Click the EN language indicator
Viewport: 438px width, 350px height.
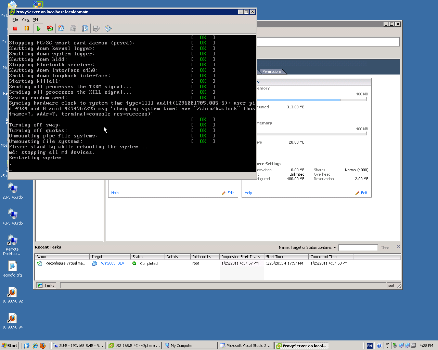(370, 346)
